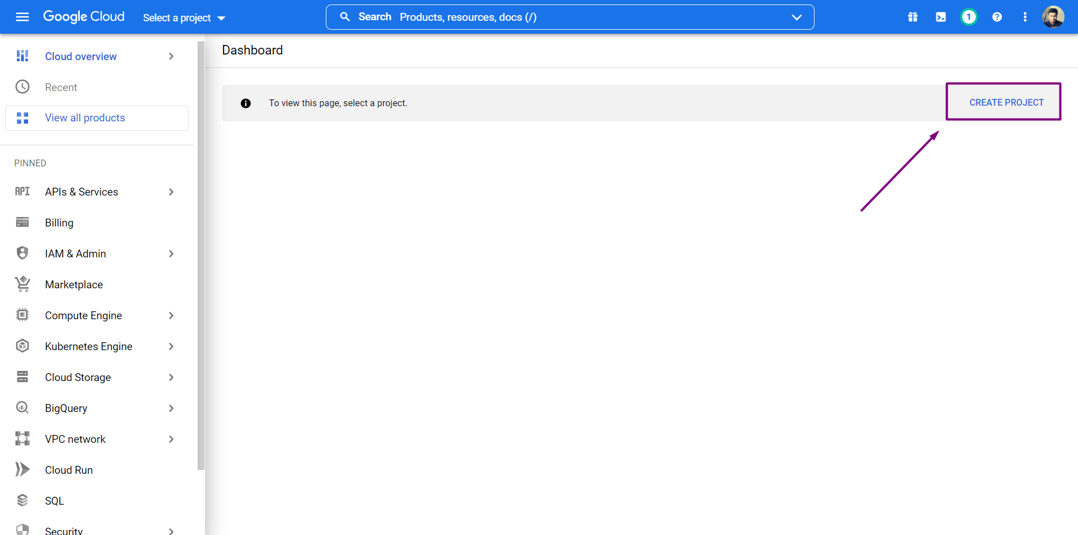Open notifications badge showing 1
1078x535 pixels.
pos(968,17)
